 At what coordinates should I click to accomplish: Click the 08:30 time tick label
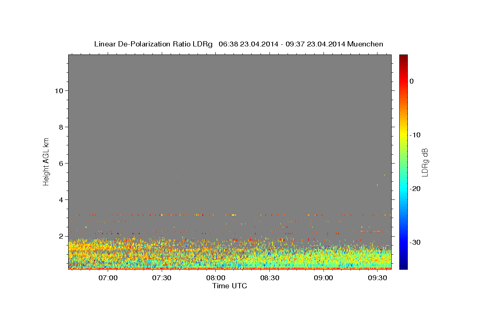tap(269, 278)
